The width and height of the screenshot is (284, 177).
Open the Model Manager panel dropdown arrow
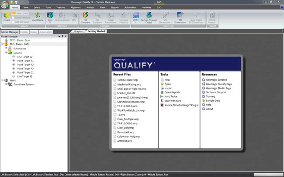[59, 37]
